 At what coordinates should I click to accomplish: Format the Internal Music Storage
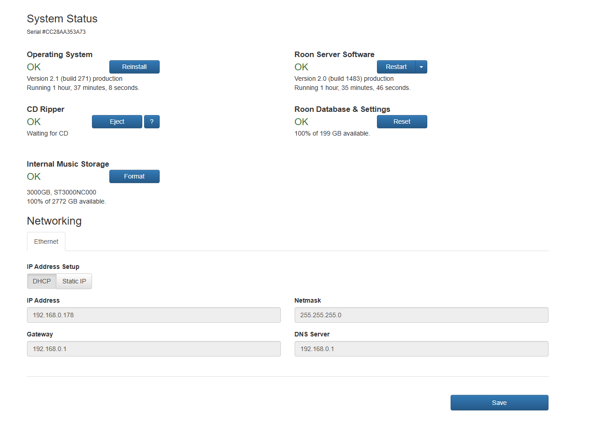point(134,176)
